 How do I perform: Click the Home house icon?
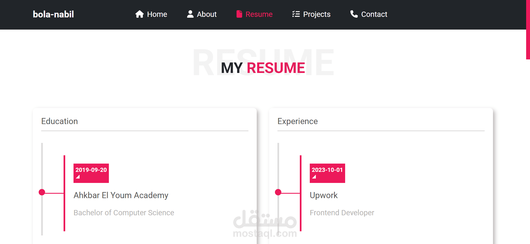[x=140, y=14]
